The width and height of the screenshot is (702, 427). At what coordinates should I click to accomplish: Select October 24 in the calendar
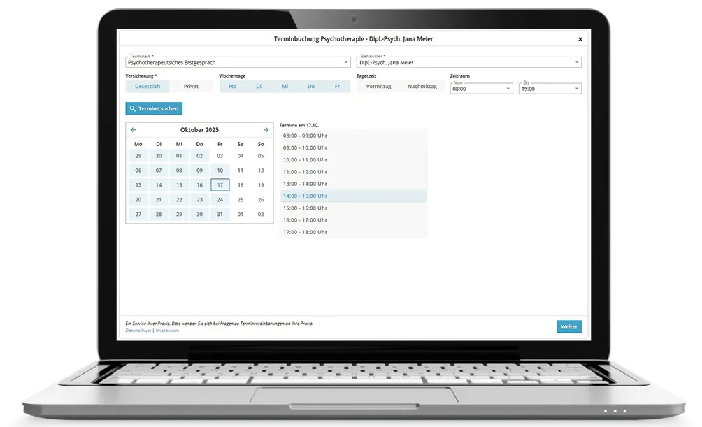pos(220,200)
